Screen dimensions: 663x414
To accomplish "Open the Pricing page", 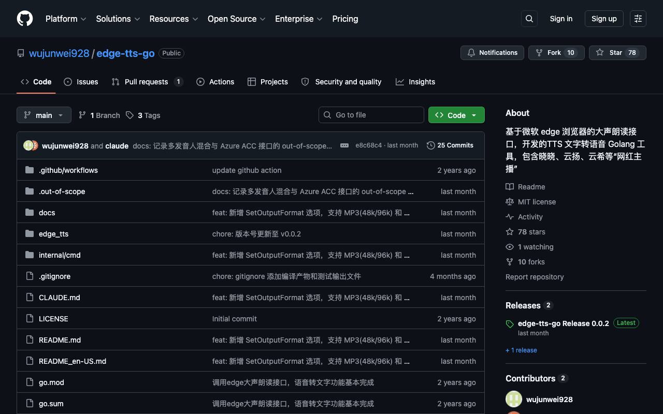I will [345, 19].
